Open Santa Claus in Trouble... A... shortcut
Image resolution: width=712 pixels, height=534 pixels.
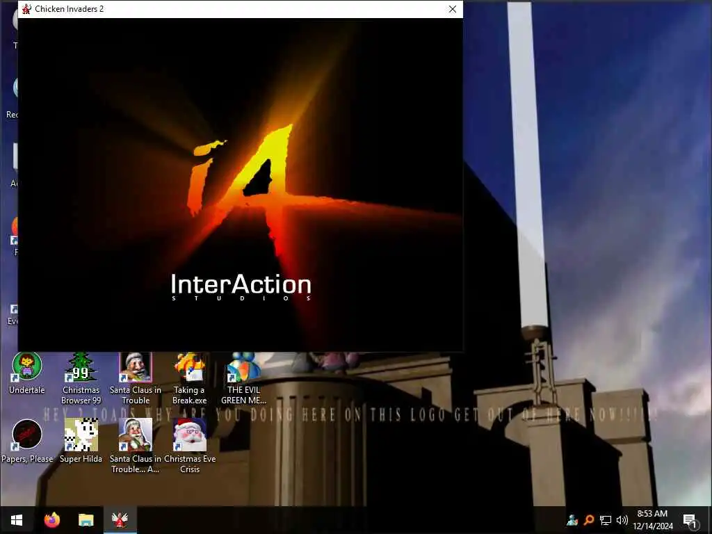click(x=136, y=446)
